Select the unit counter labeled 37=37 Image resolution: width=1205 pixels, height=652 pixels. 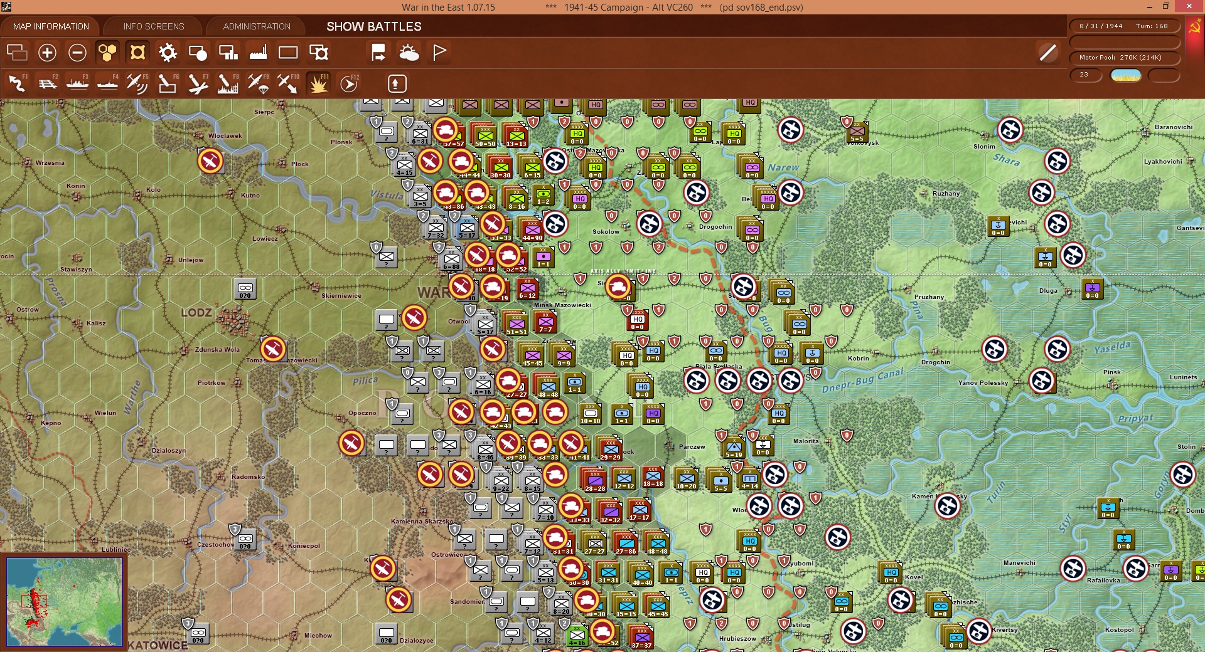641,638
